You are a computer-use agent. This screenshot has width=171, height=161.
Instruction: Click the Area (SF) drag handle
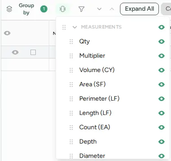pyautogui.click(x=71, y=85)
